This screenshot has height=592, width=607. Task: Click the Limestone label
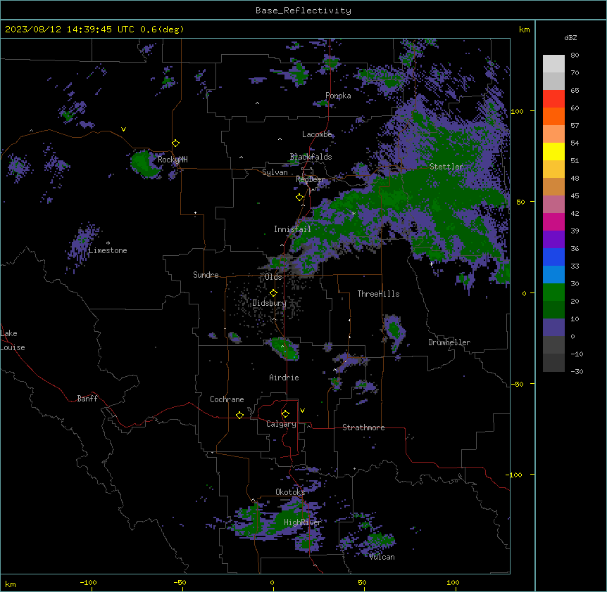coord(108,250)
